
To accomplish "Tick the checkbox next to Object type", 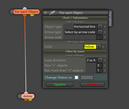I will click(x=105, y=27).
